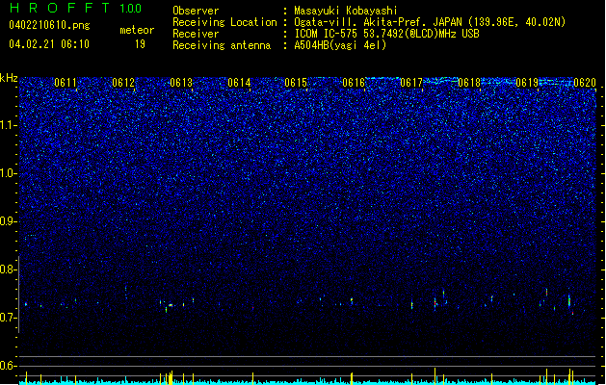The width and height of the screenshot is (606, 385).
Task: Click the date stamp 04.02.21 06:10
Action: 49,44
